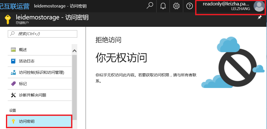Click the 设置 section label
The width and height of the screenshot is (267, 129).
[13, 110]
